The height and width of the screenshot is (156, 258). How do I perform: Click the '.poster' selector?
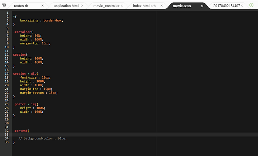click(x=19, y=104)
